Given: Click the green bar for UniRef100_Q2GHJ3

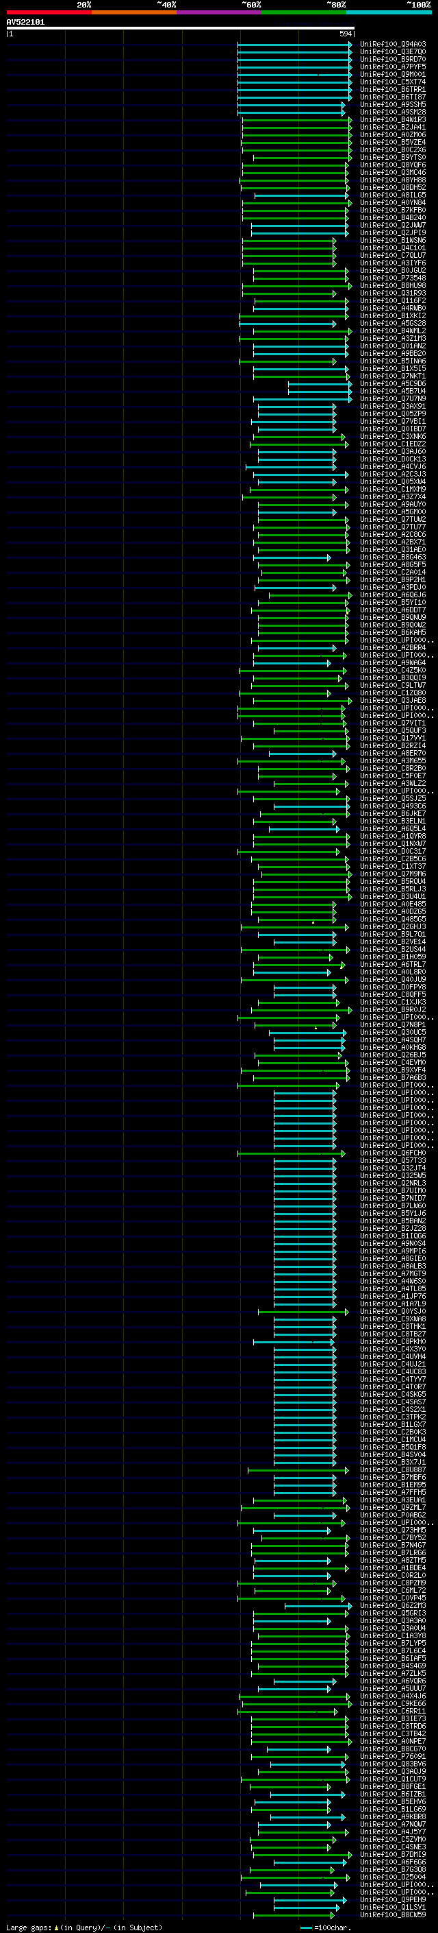Looking at the screenshot, I should (x=295, y=927).
